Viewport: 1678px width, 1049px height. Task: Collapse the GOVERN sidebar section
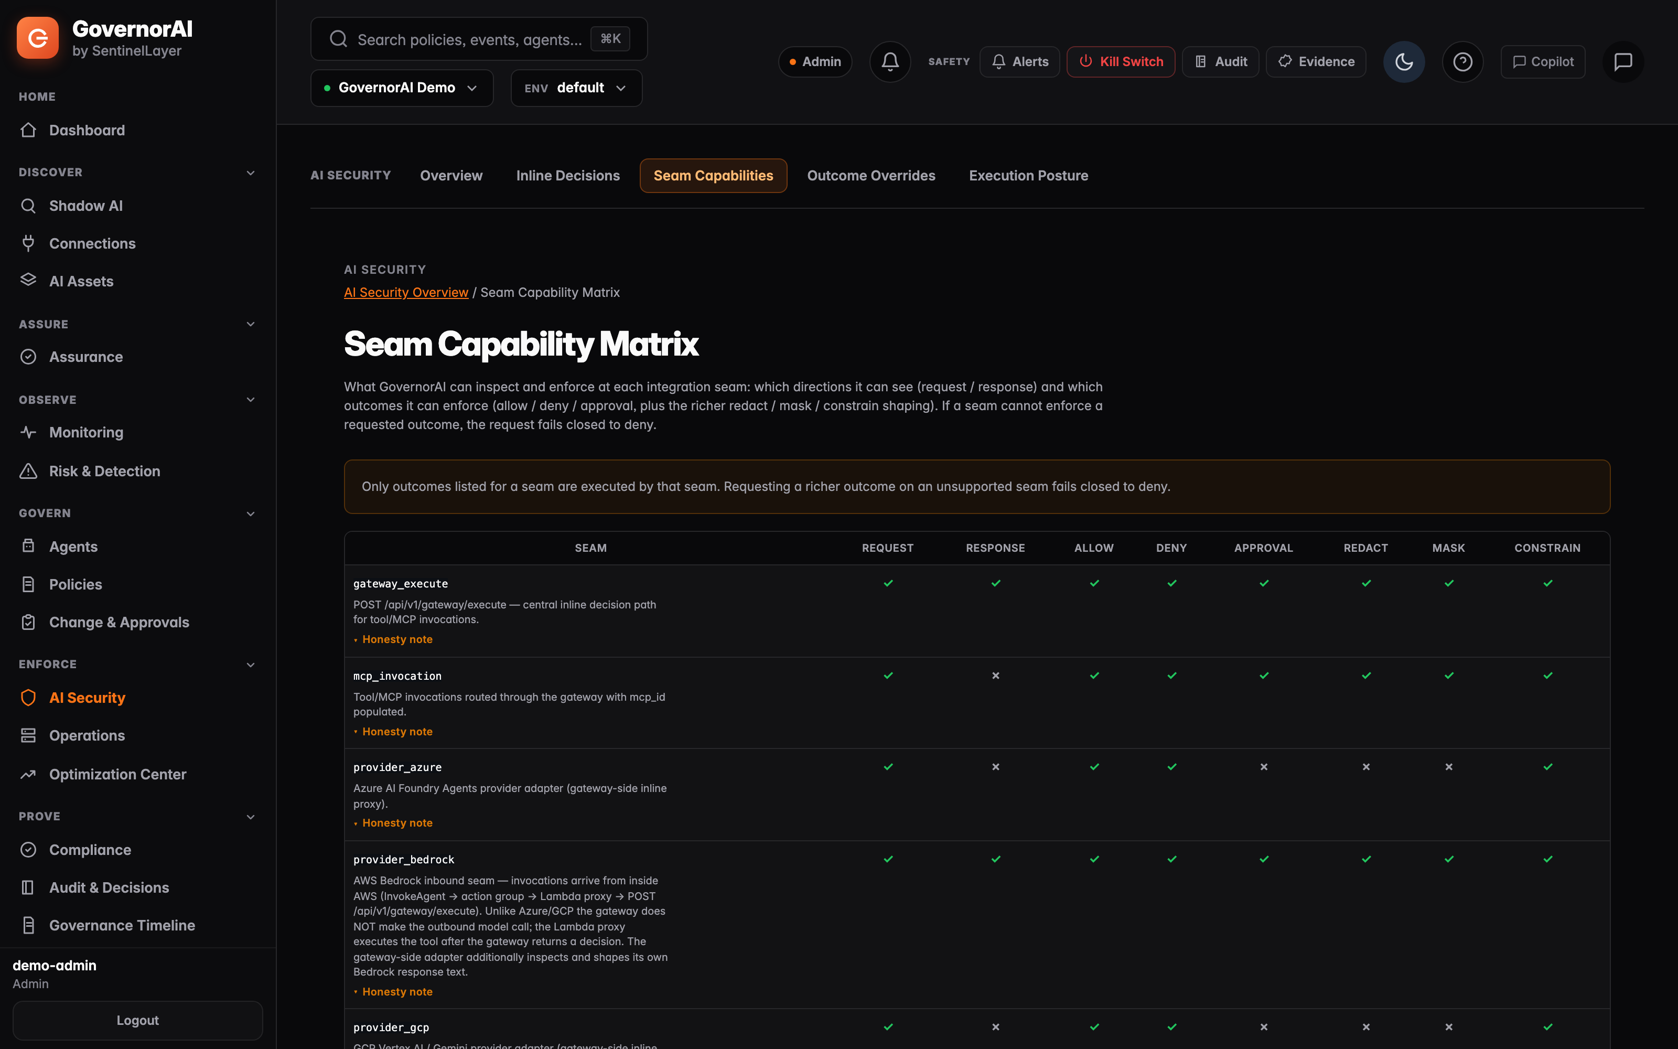click(x=250, y=513)
